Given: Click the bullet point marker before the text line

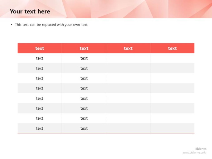Looking at the screenshot, I should (x=12, y=25).
